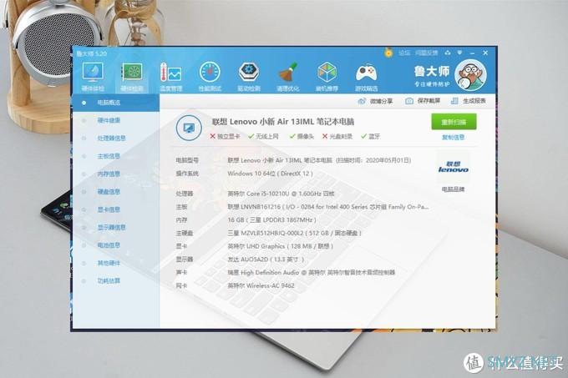Click the 摄像头 status indicator
Image resolution: width=568 pixels, height=378 pixels.
click(302, 136)
